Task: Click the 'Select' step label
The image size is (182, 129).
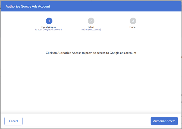Action: tap(91, 27)
